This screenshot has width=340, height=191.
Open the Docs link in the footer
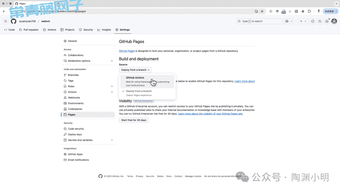pyautogui.click(x=169, y=176)
